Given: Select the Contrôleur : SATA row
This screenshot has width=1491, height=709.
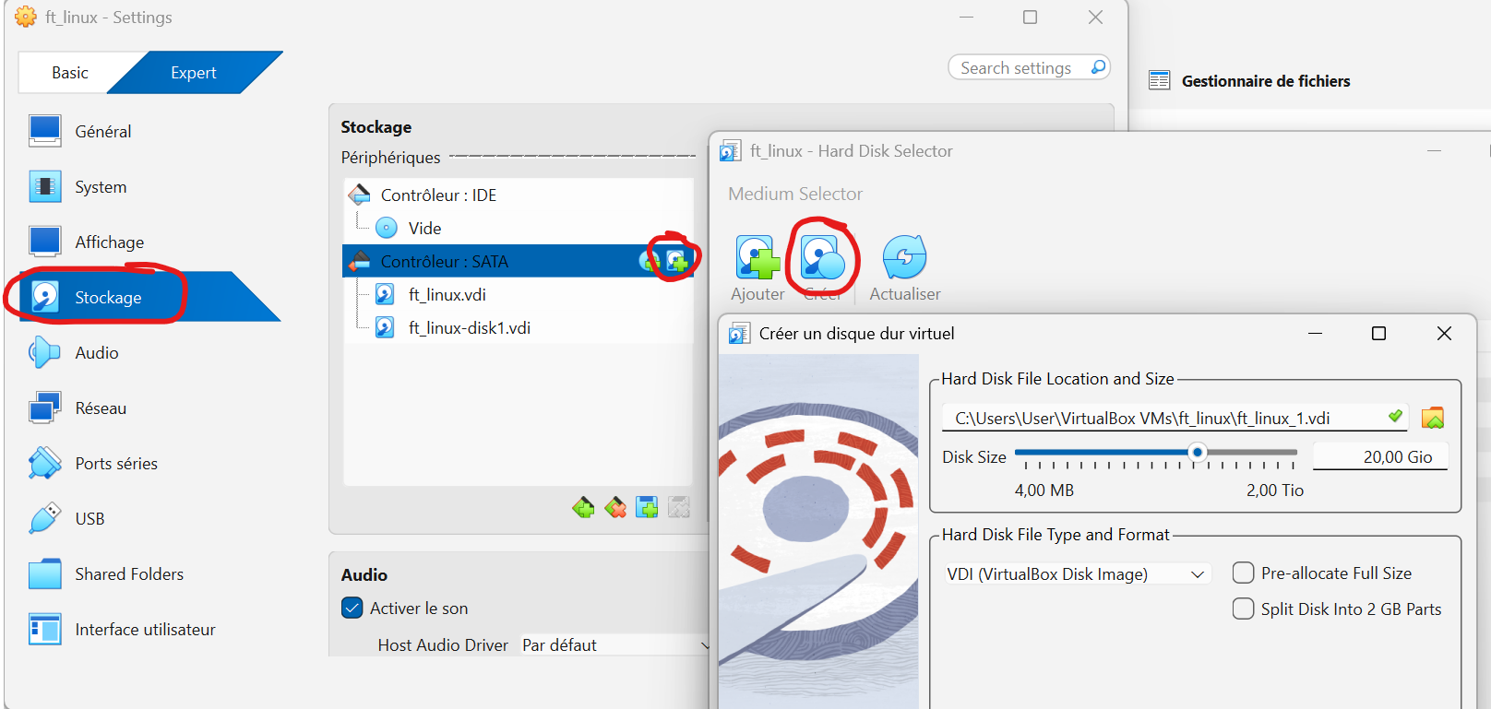Looking at the screenshot, I should (519, 262).
